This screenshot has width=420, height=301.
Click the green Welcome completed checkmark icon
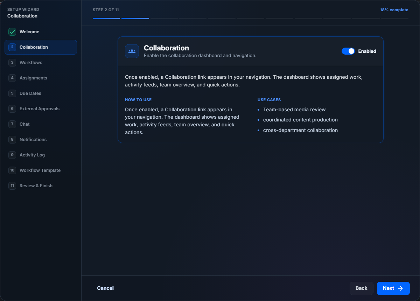(x=12, y=32)
